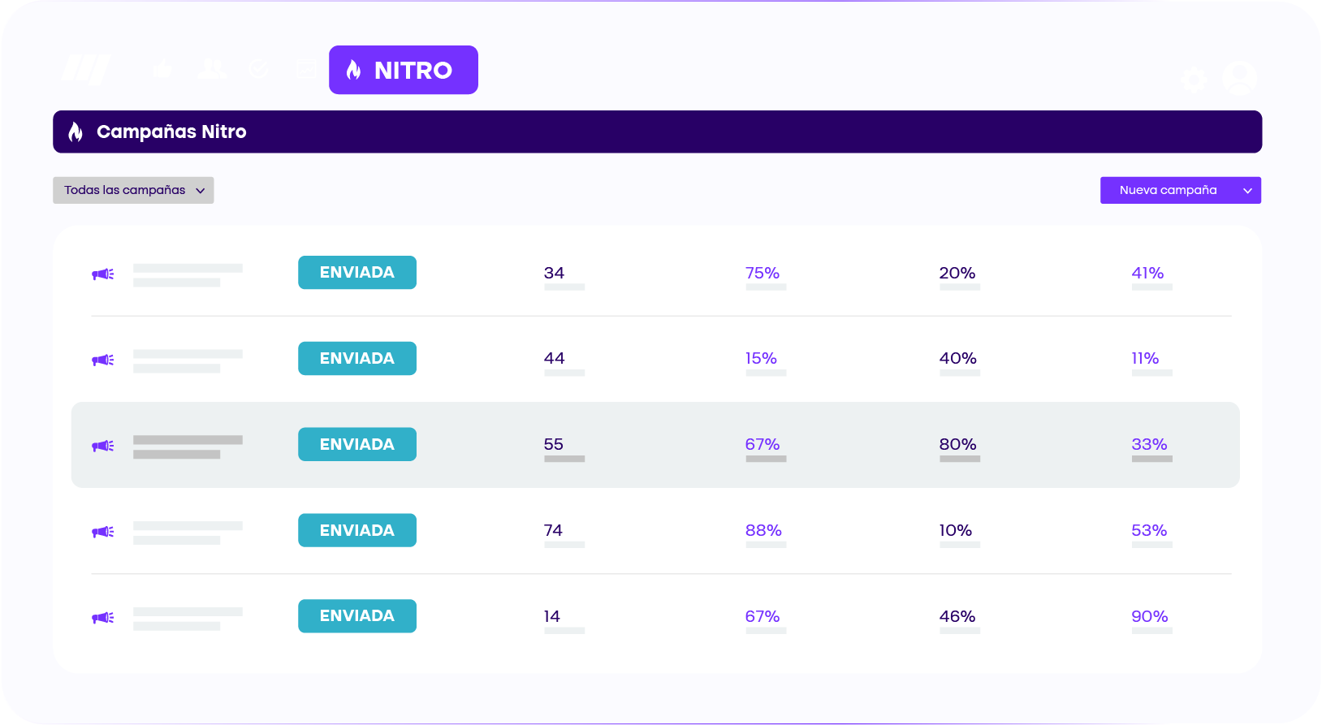The image size is (1322, 725).
Task: Click the circled checkmark icon
Action: pos(258,69)
